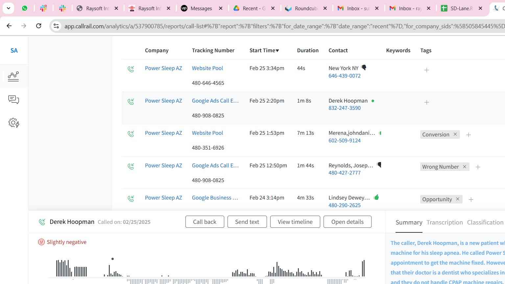Open the settings gear icon in sidebar
This screenshot has height=284, width=505.
point(13,123)
